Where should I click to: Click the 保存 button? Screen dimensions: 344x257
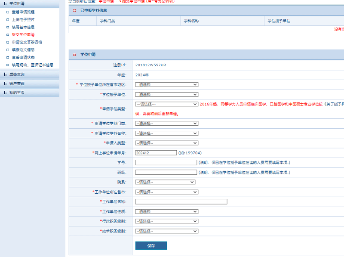pyautogui.click(x=150, y=245)
